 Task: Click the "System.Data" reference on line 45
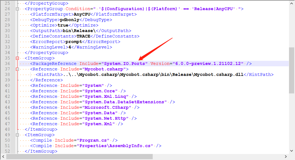click(x=100, y=113)
